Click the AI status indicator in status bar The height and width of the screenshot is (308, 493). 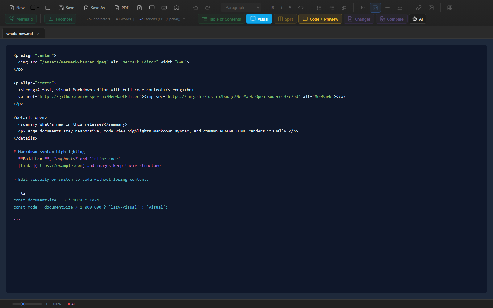click(x=71, y=304)
